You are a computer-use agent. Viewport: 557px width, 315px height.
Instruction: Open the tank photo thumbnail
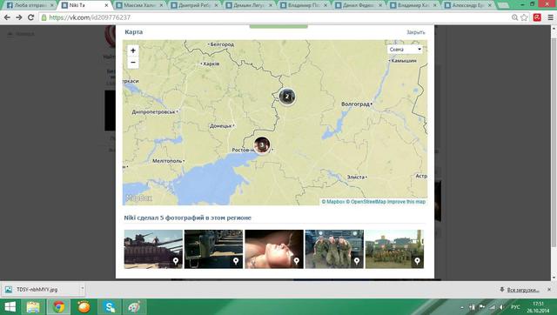153,249
